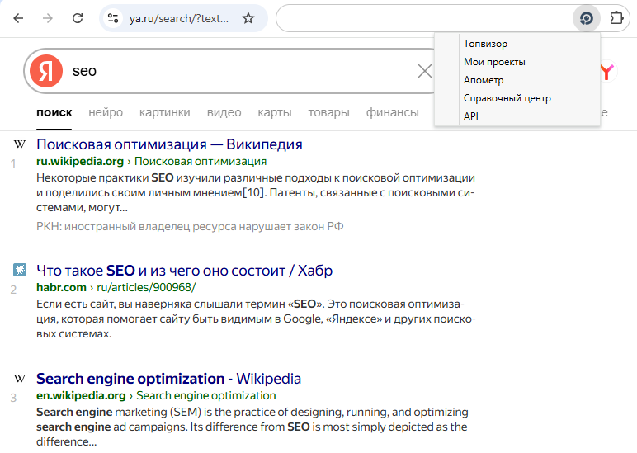
Task: Choose Апометр in the extension menu
Action: [x=484, y=80]
